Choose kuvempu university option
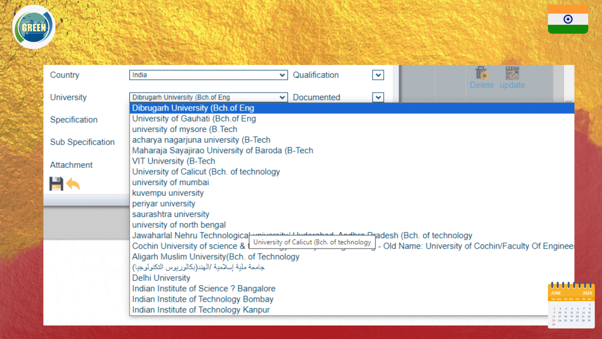 pyautogui.click(x=352, y=193)
